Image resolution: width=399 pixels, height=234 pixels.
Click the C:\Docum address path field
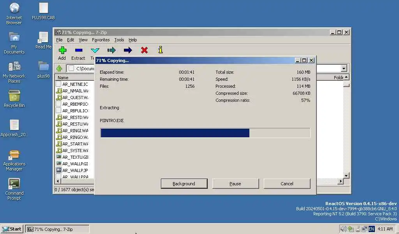81,68
